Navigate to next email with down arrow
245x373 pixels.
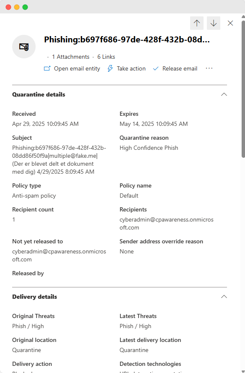pos(214,23)
